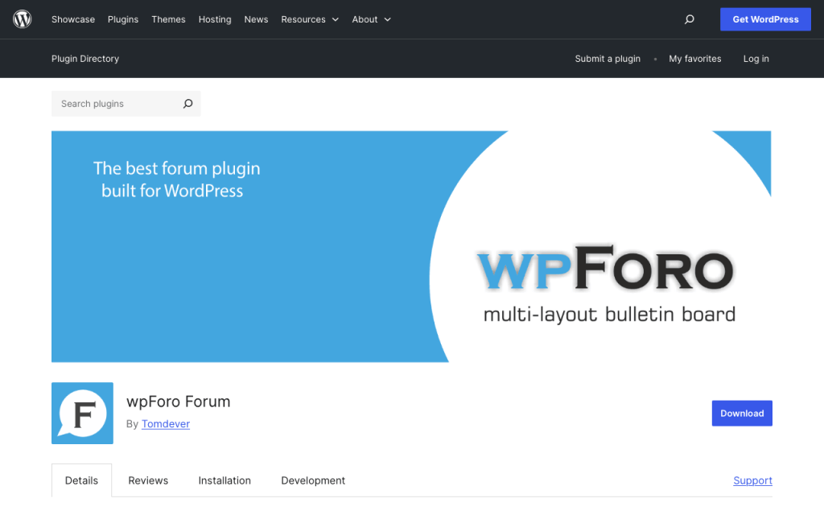Click the wpForo banner image
The height and width of the screenshot is (515, 824).
(411, 246)
